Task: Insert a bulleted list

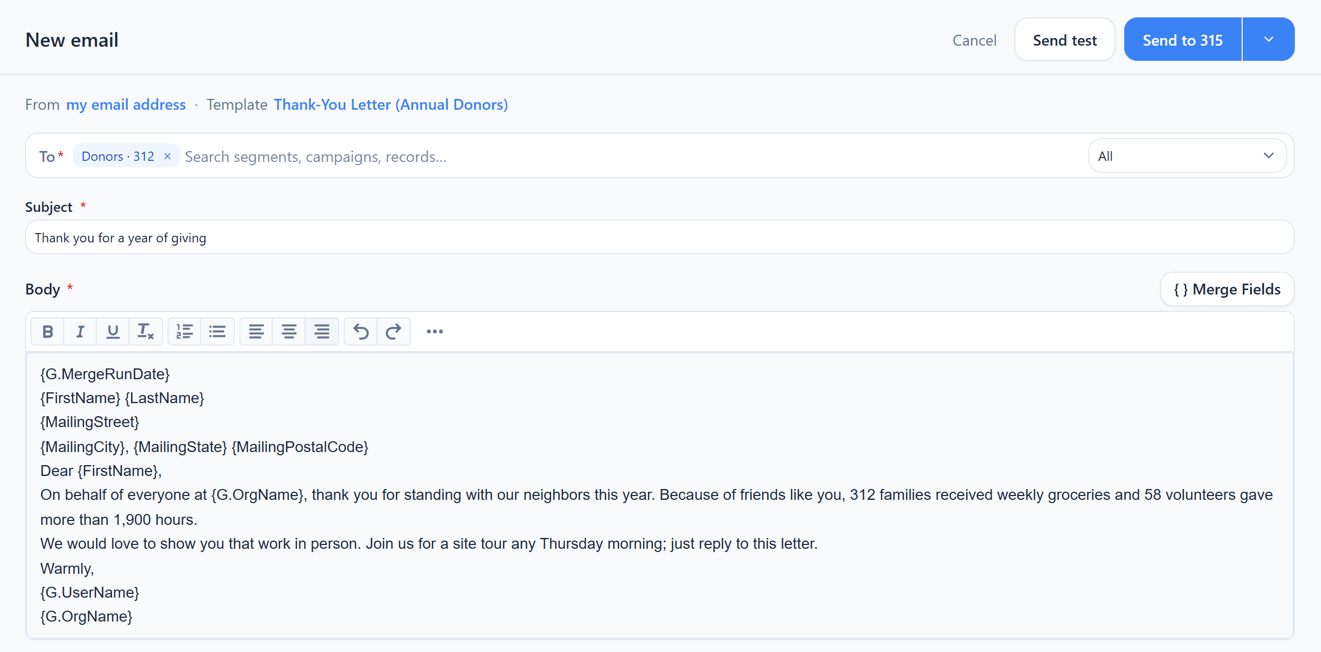Action: point(217,331)
